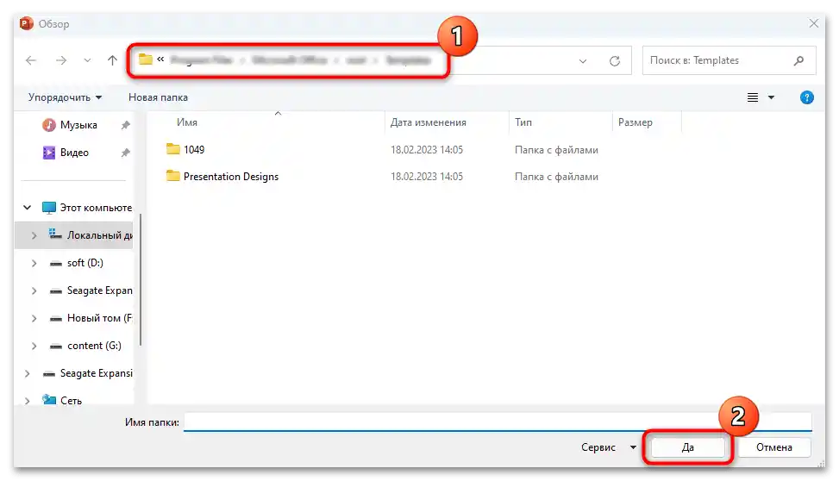Image resolution: width=839 pixels, height=481 pixels.
Task: Select the Presentation Designs folder
Action: [x=230, y=177]
